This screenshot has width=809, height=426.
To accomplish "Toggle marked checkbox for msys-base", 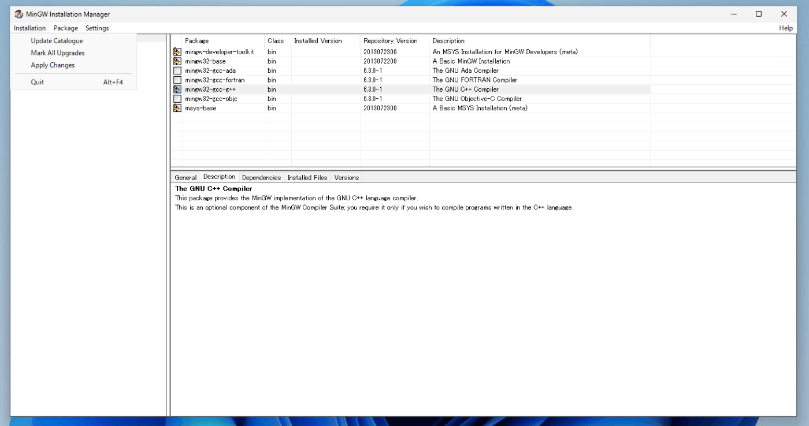I will click(x=177, y=108).
